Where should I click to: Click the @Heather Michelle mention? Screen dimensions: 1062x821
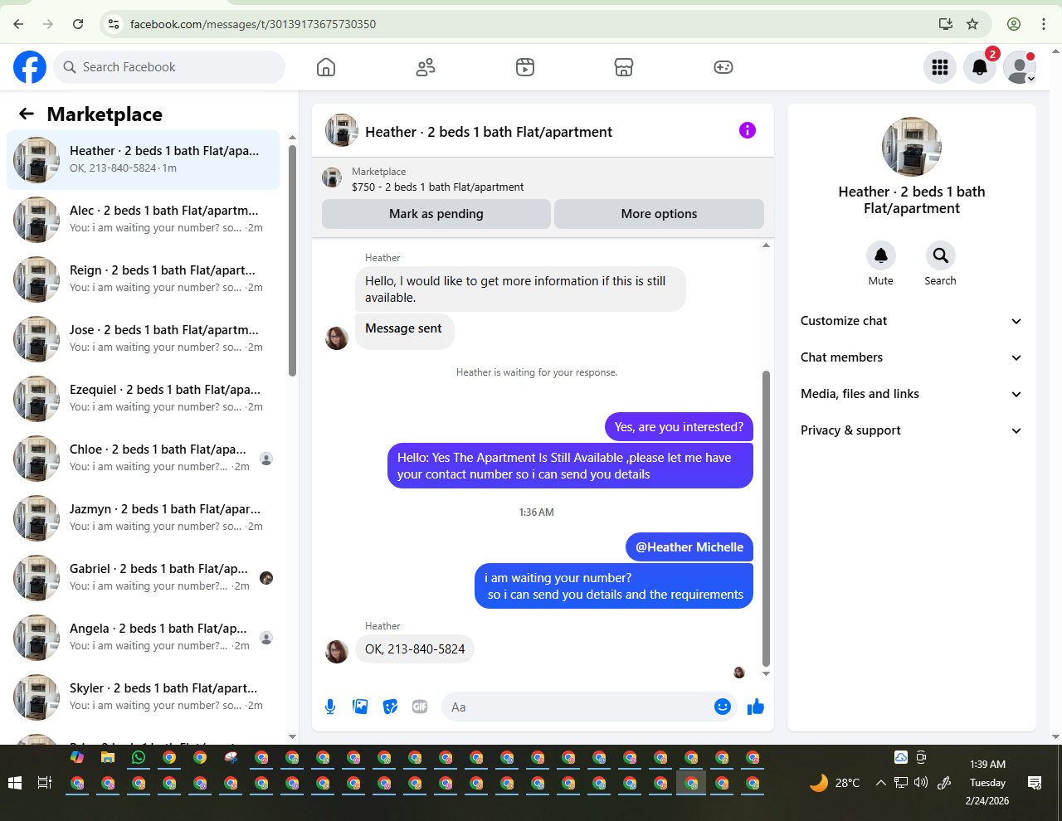point(689,547)
